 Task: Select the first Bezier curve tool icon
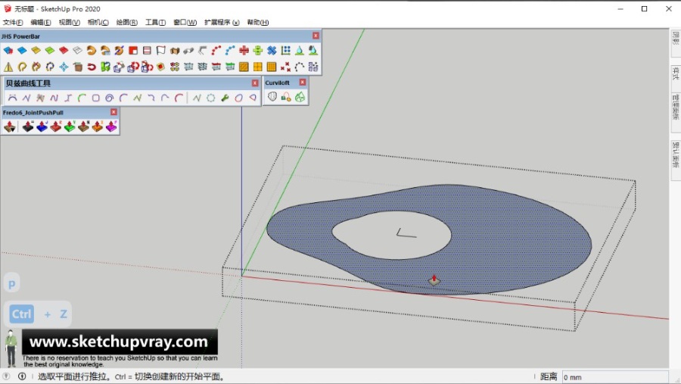[13, 98]
